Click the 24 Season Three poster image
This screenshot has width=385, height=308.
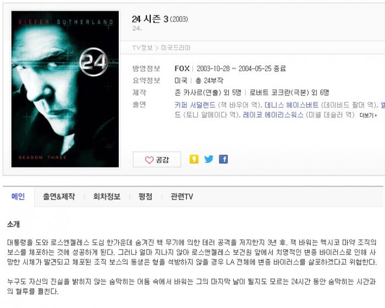pos(65,89)
